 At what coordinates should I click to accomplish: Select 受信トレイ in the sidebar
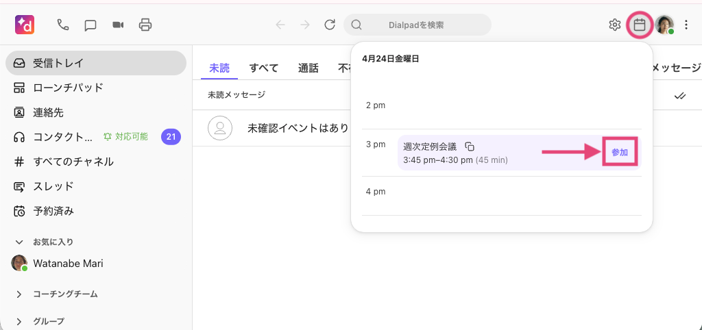96,63
